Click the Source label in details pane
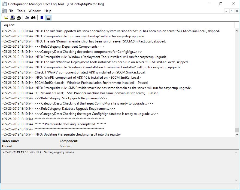Image resolution: width=240 pixels, height=190 pixels. click(x=65, y=146)
